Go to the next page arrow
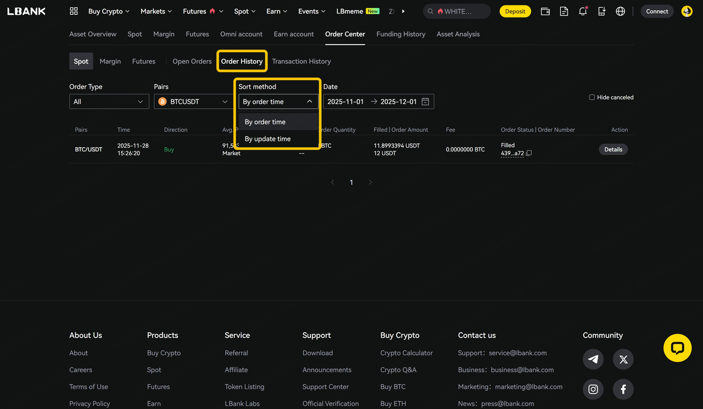The width and height of the screenshot is (703, 409). click(370, 182)
